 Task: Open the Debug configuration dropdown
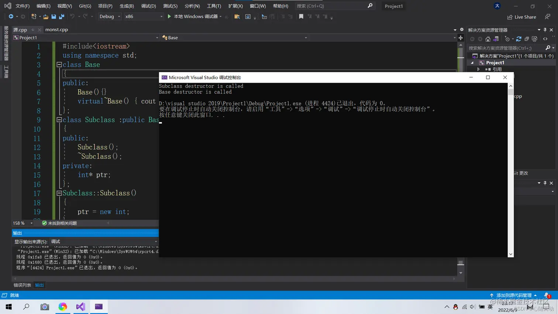click(x=110, y=17)
